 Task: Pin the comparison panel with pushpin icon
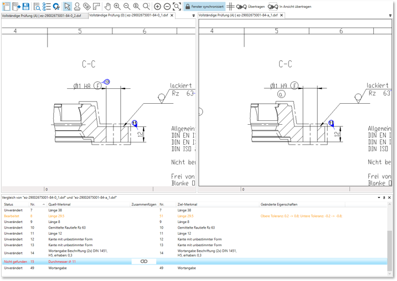click(384, 197)
